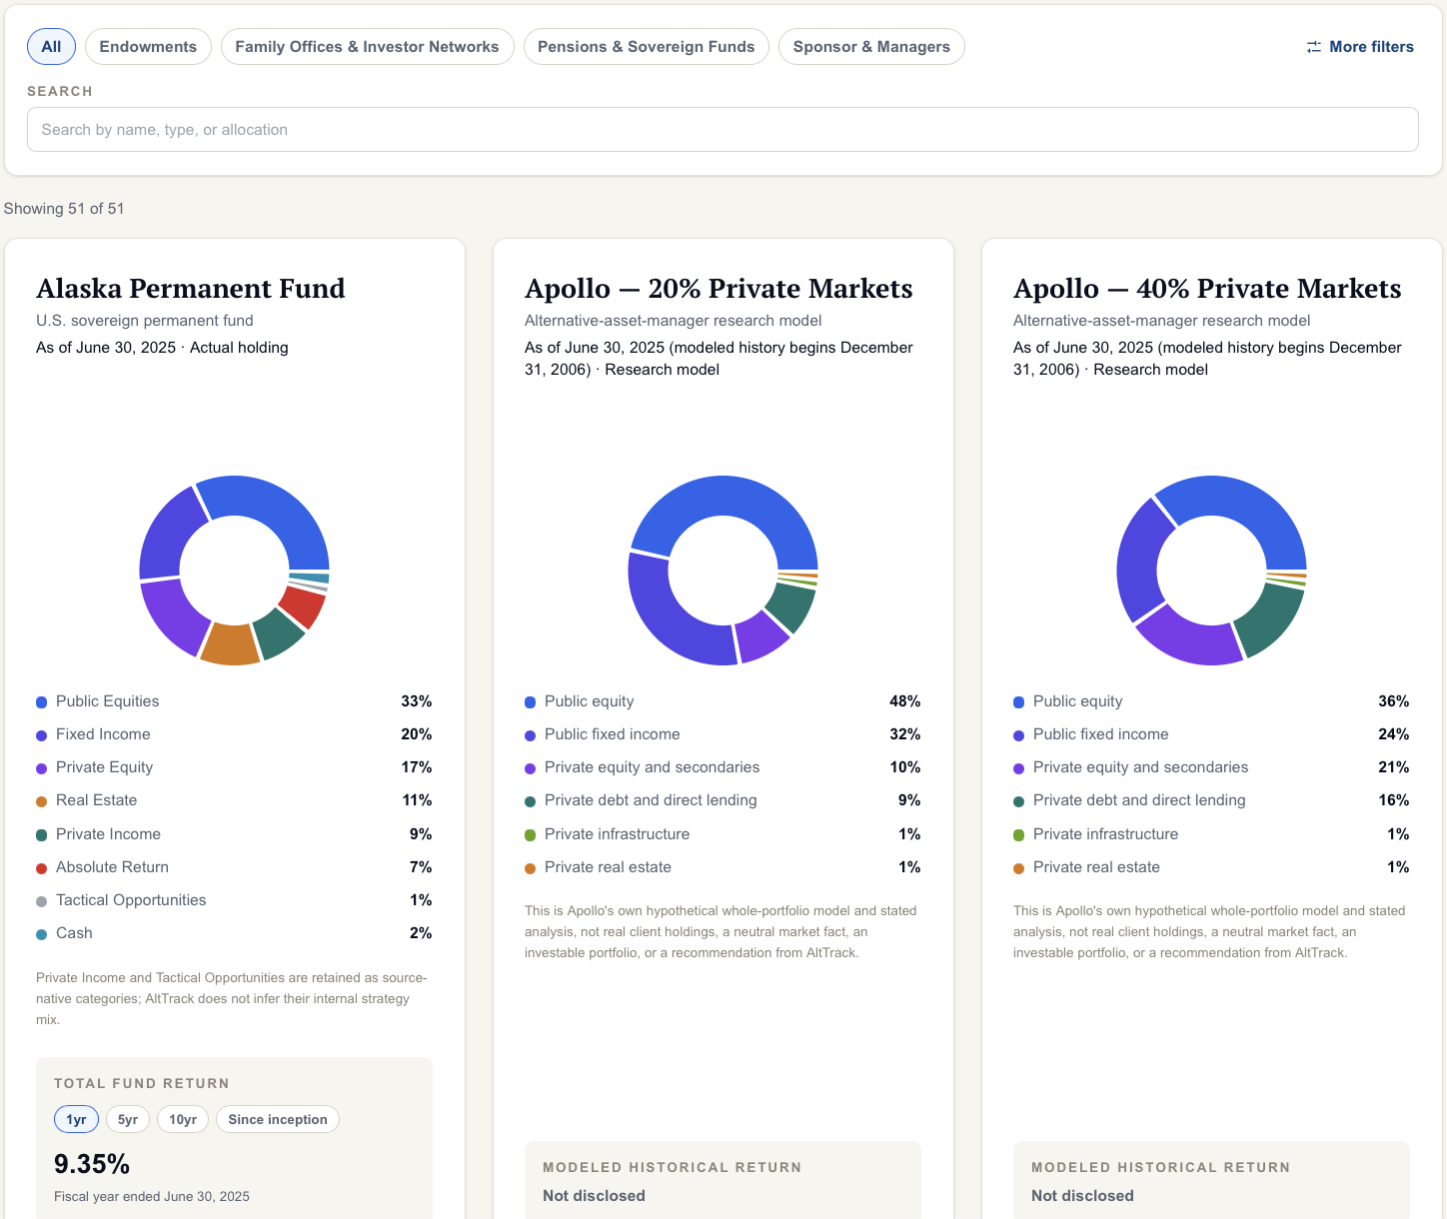Click the Absolute Return 7% legend row
1447x1219 pixels.
(x=234, y=867)
